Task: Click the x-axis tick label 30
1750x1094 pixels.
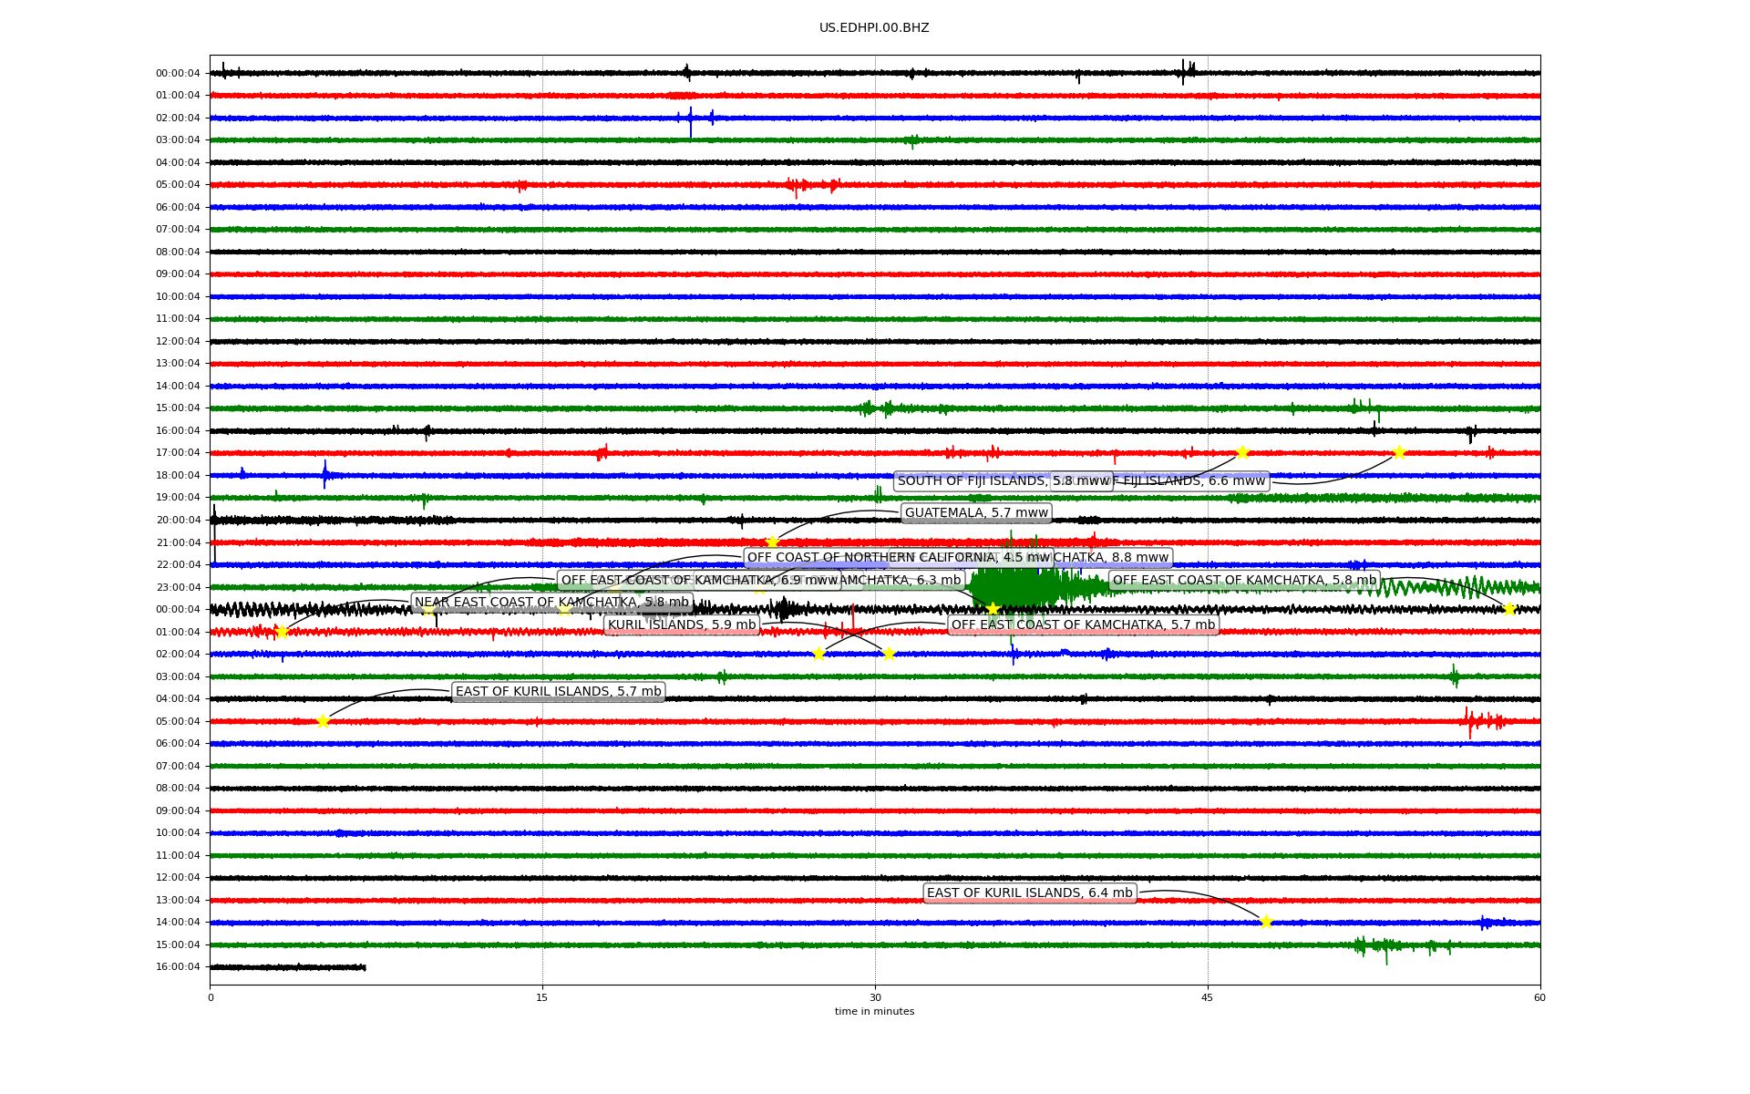Action: [x=875, y=997]
